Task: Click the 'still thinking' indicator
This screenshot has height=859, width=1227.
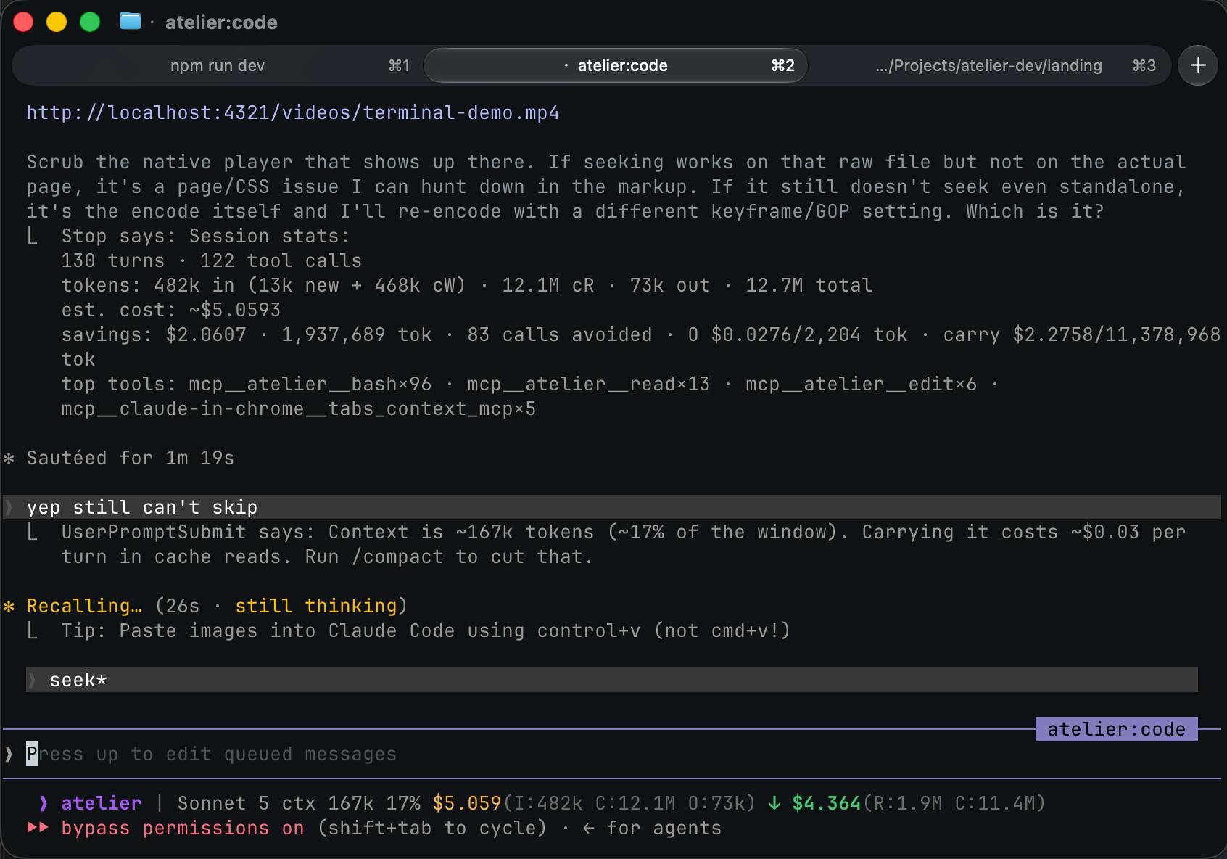Action: pos(316,606)
